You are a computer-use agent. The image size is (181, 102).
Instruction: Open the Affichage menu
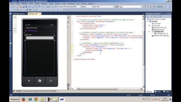pyautogui.click(x=25, y=4)
